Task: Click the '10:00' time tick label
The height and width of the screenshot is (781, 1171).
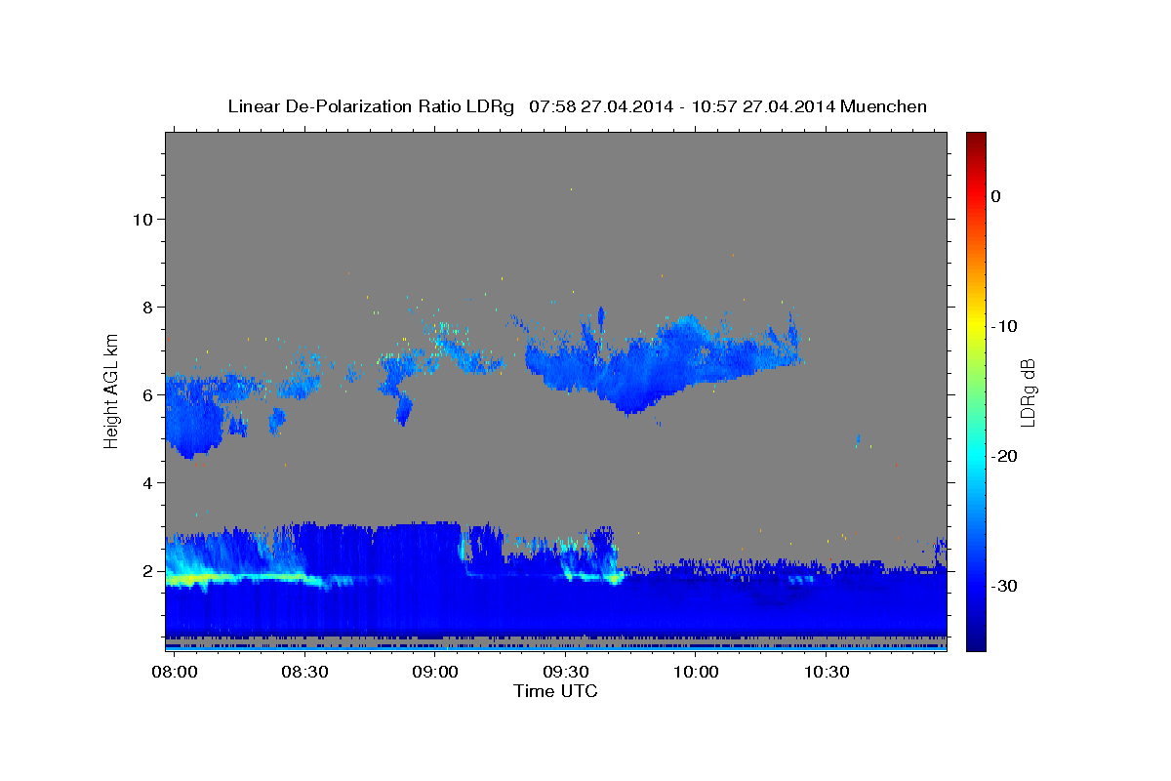Action: 697,673
